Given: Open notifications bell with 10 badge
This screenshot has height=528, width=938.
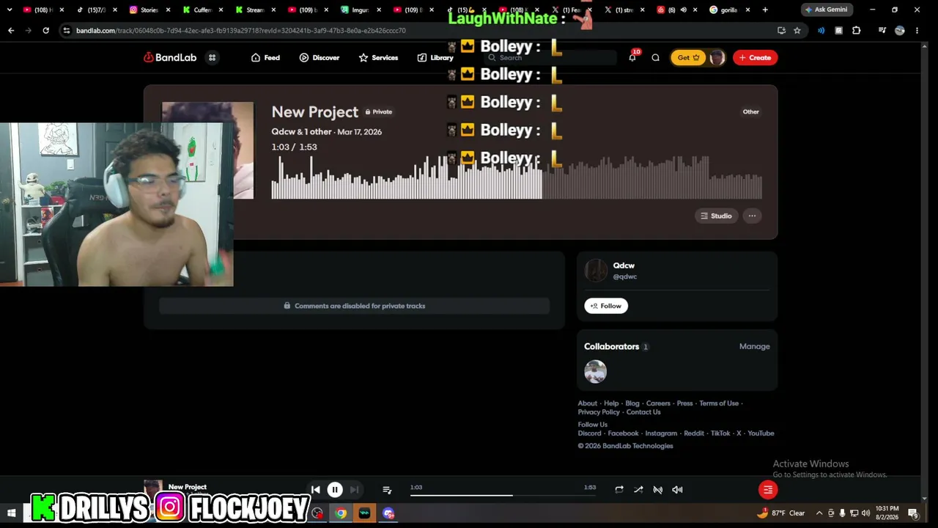Looking at the screenshot, I should pos(632,57).
